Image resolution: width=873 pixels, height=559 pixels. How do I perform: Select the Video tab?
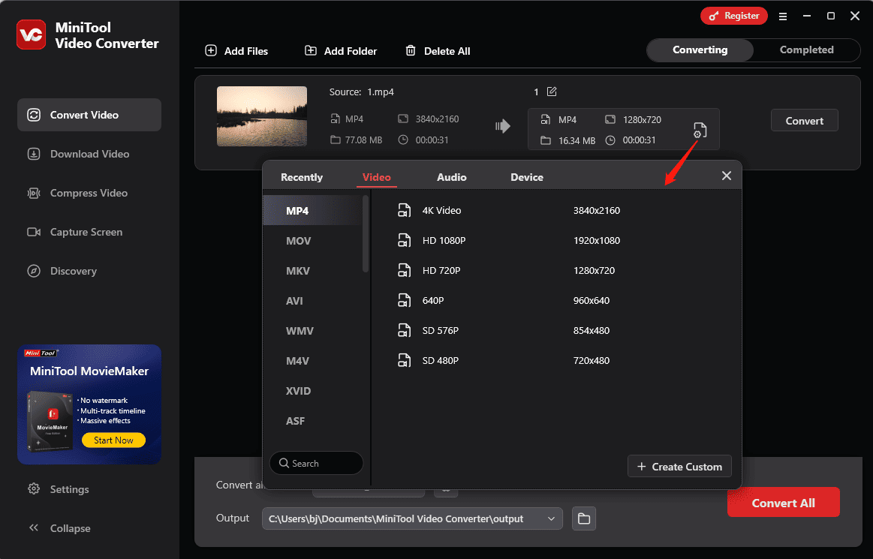(x=376, y=177)
